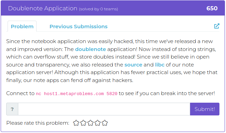Rate problem two stars

83,123
